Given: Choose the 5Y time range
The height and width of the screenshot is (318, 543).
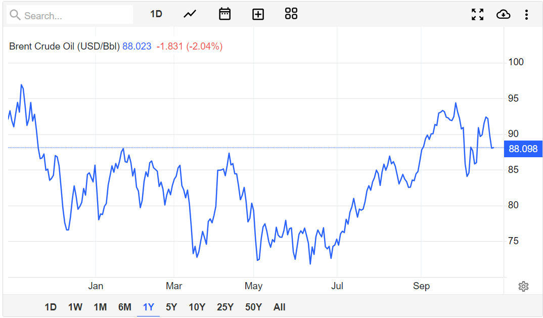Looking at the screenshot, I should [171, 307].
